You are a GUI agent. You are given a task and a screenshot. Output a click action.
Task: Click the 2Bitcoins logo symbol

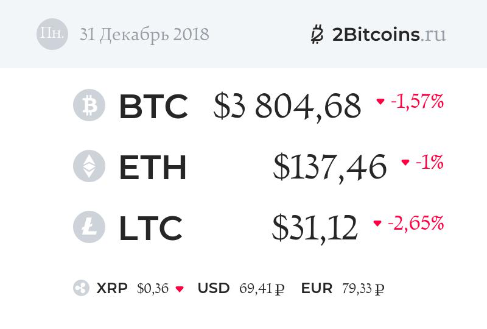point(317,35)
